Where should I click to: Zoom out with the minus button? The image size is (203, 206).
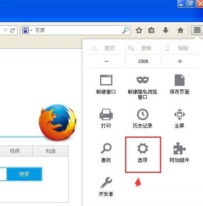107,61
